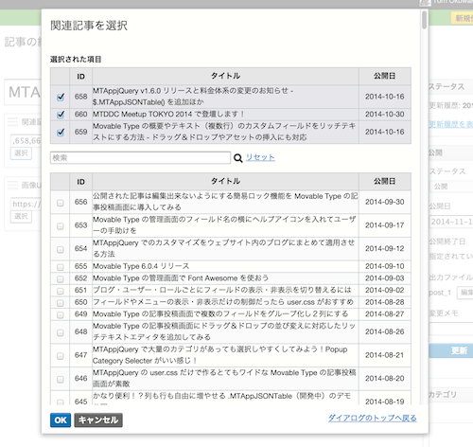Click the date 2014-09-30 cell
The width and height of the screenshot is (473, 447).
pyautogui.click(x=385, y=202)
